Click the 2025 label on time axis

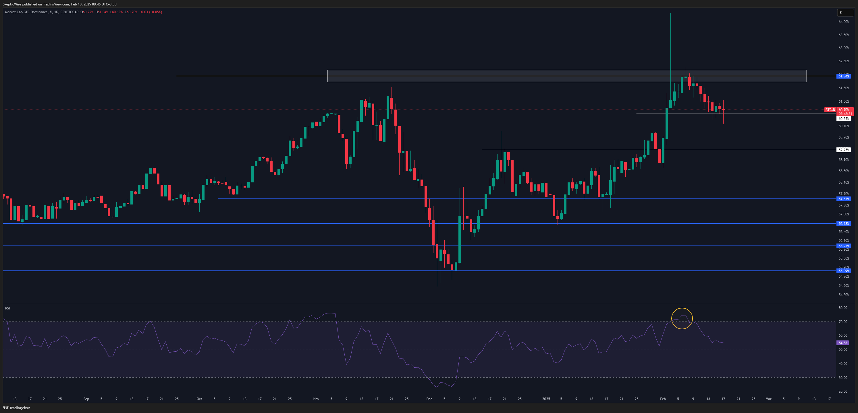[546, 399]
